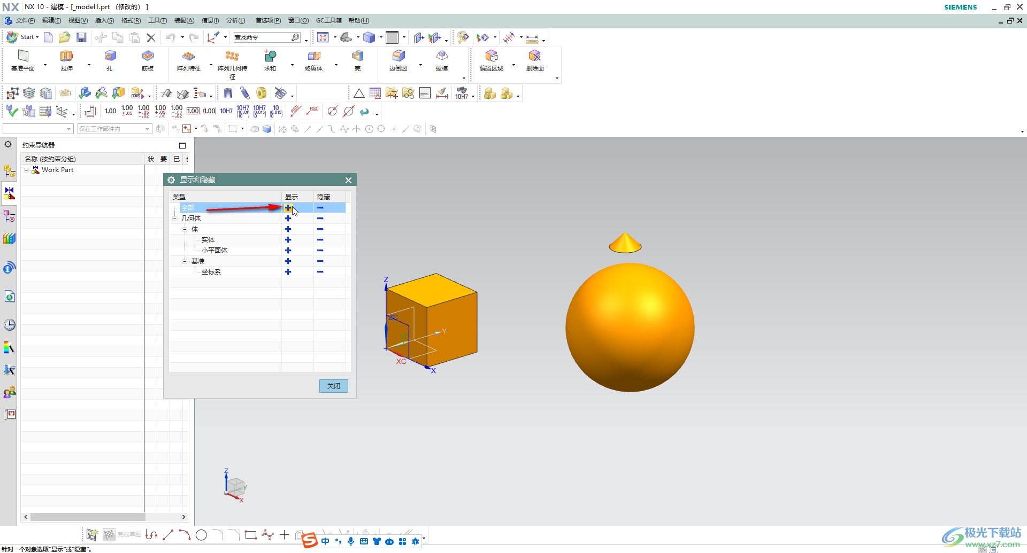Open the 插入(S) menu
This screenshot has height=553, width=1027.
click(104, 20)
